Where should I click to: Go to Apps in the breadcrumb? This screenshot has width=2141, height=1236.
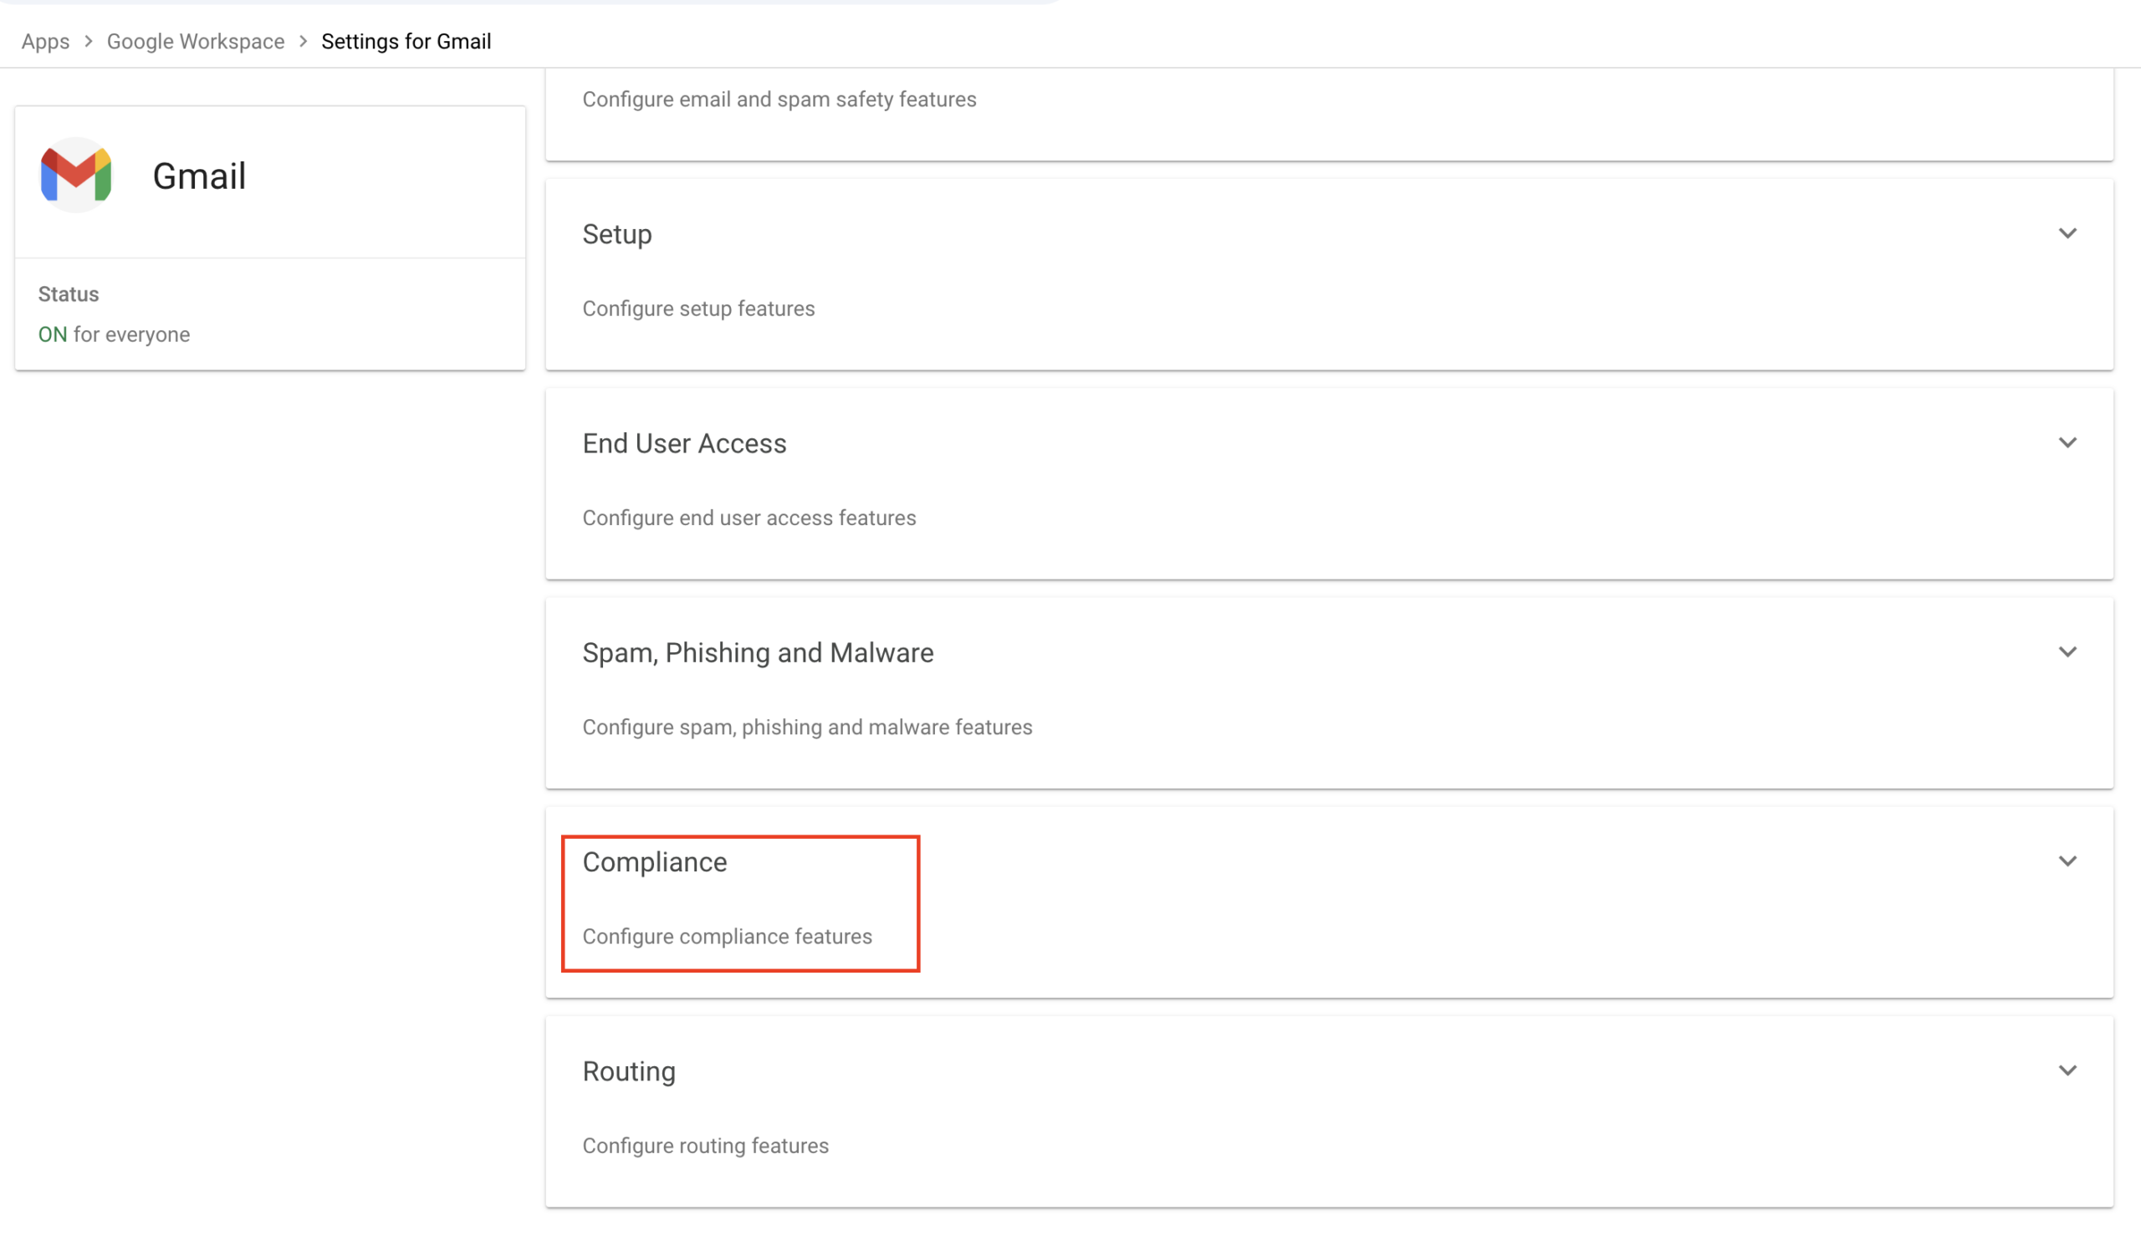[45, 41]
